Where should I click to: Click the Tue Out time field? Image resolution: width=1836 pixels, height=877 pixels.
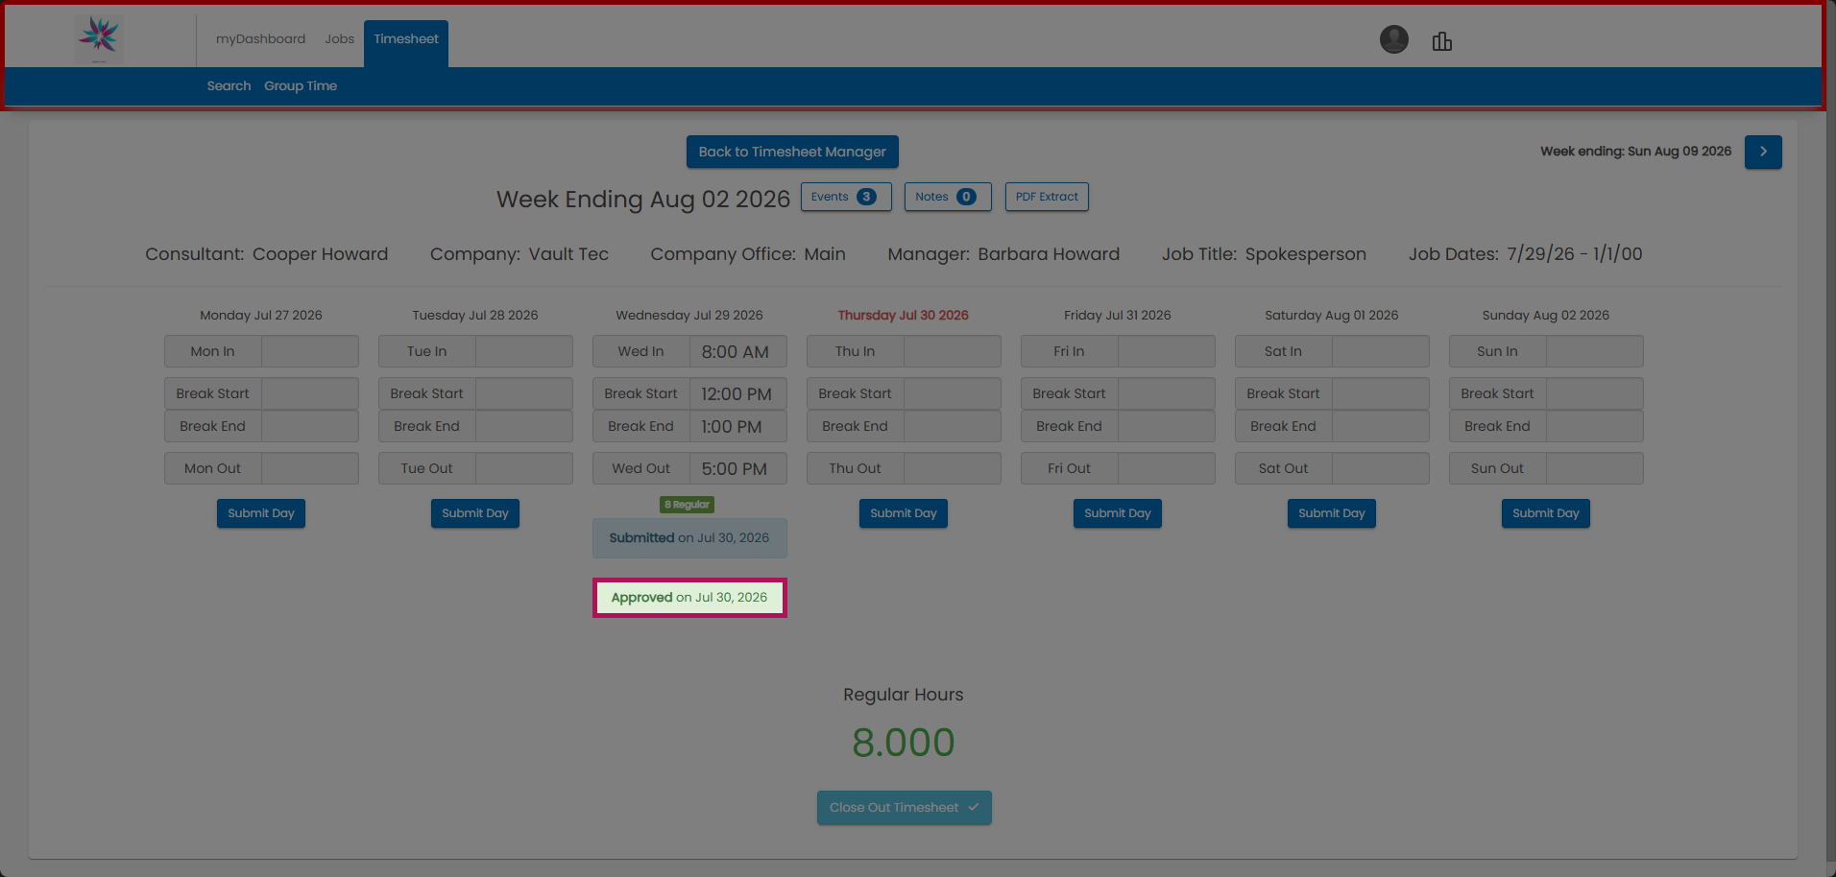(523, 468)
